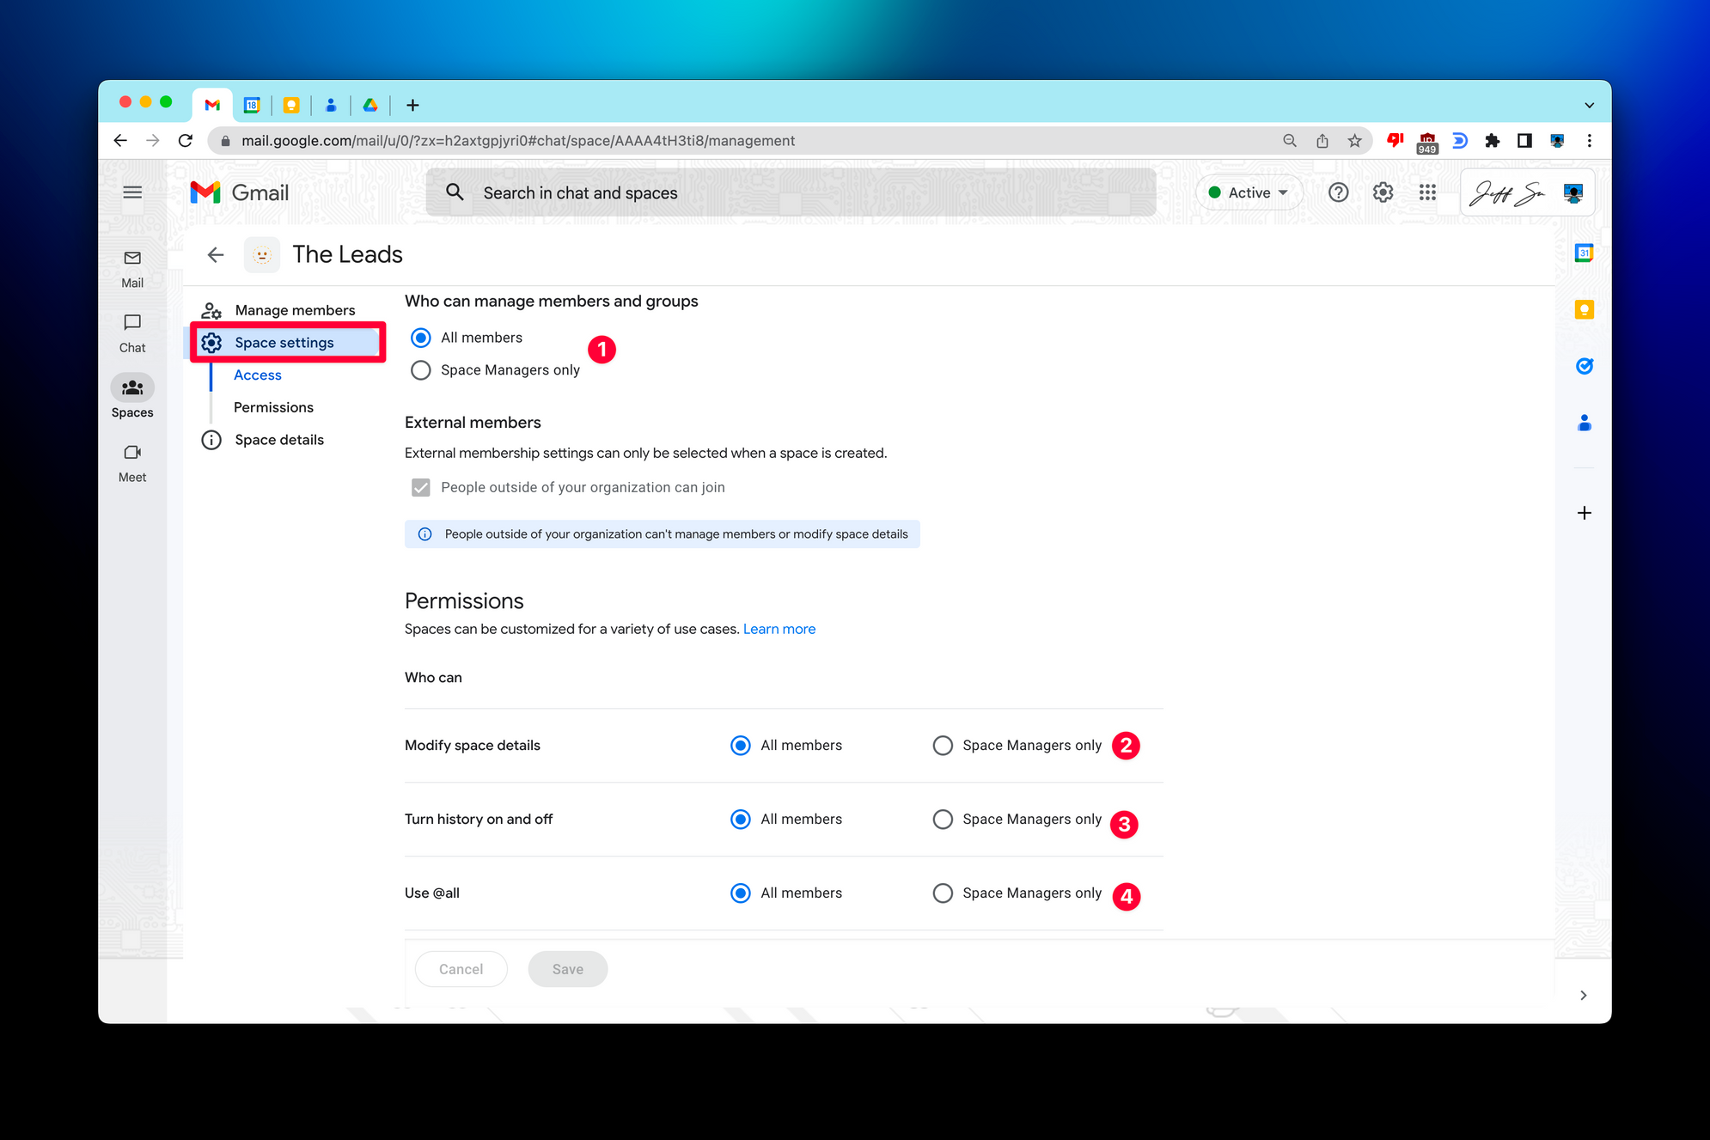1710x1140 pixels.
Task: Go to Meet in the left sidebar
Action: (132, 462)
